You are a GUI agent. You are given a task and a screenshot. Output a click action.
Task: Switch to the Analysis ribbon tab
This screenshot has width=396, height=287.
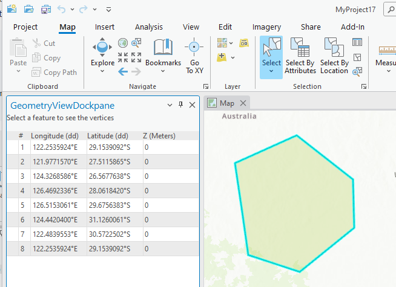click(x=148, y=27)
